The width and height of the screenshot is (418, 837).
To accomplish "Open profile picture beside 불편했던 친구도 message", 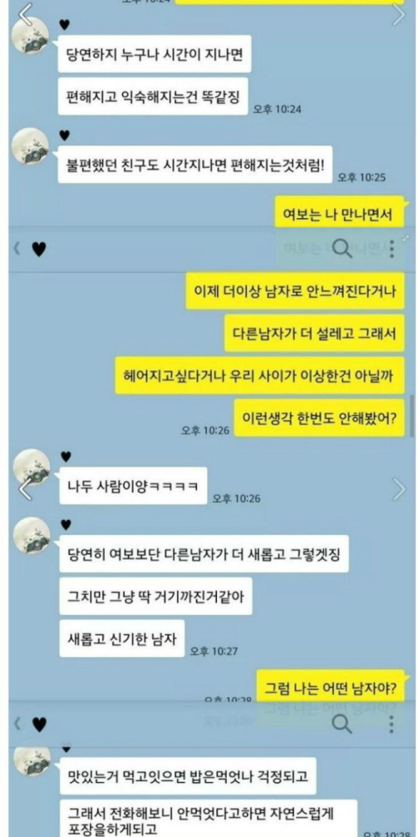I will point(31,146).
